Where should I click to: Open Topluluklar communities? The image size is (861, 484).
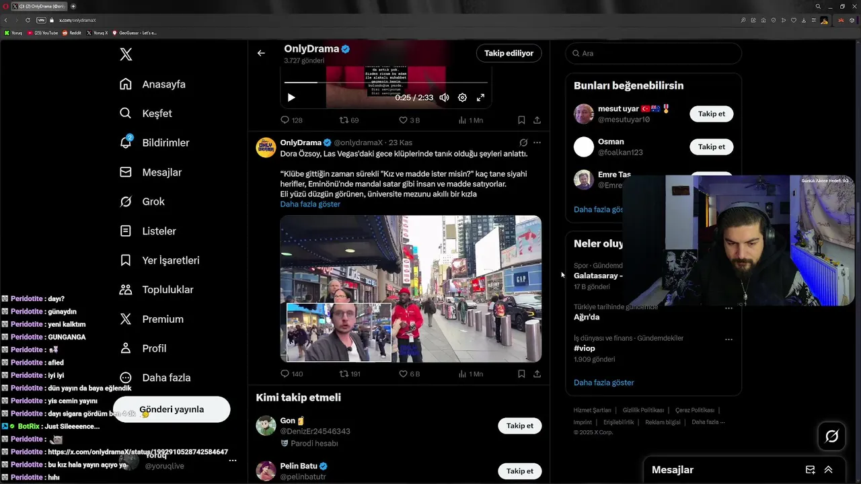[156, 290]
